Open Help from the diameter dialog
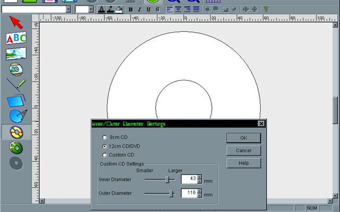The width and height of the screenshot is (340, 212). [243, 163]
